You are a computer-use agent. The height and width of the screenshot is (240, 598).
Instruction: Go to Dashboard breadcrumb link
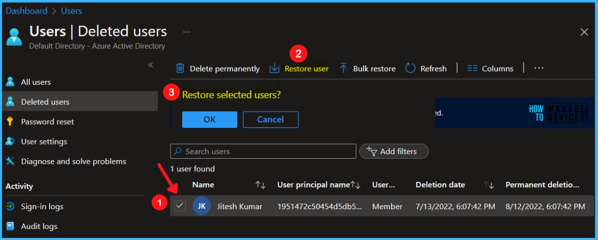(x=27, y=11)
